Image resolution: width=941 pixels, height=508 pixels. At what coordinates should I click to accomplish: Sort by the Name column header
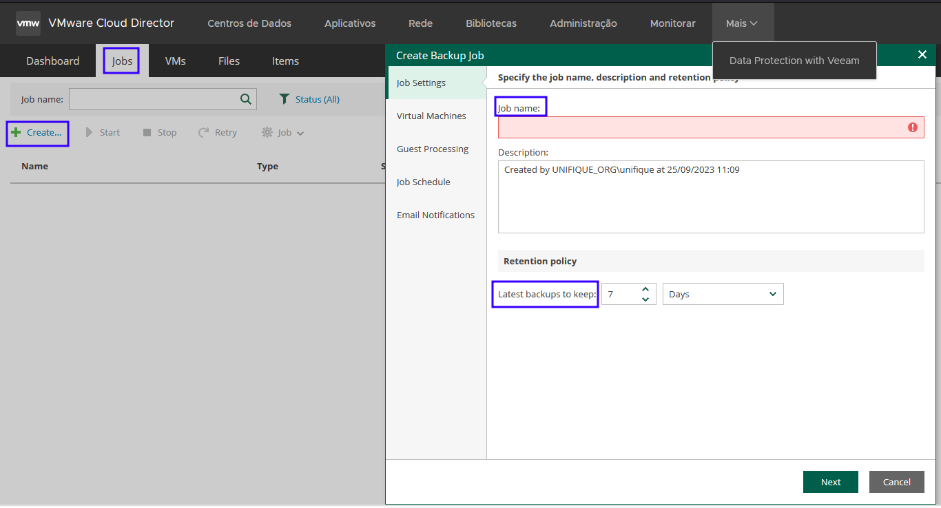point(35,166)
